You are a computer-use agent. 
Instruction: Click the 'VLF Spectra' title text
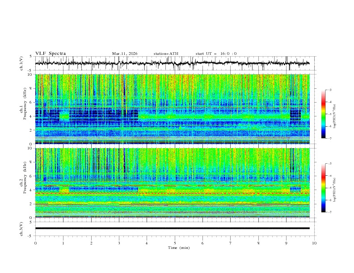coord(51,54)
